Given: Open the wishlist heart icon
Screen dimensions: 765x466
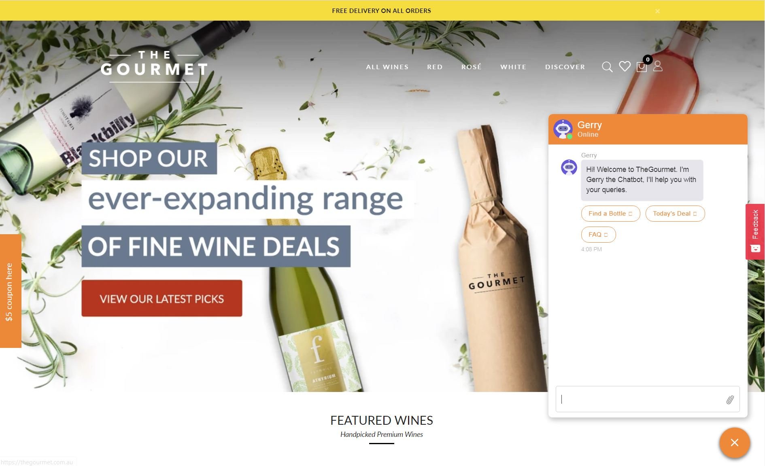Looking at the screenshot, I should tap(625, 66).
